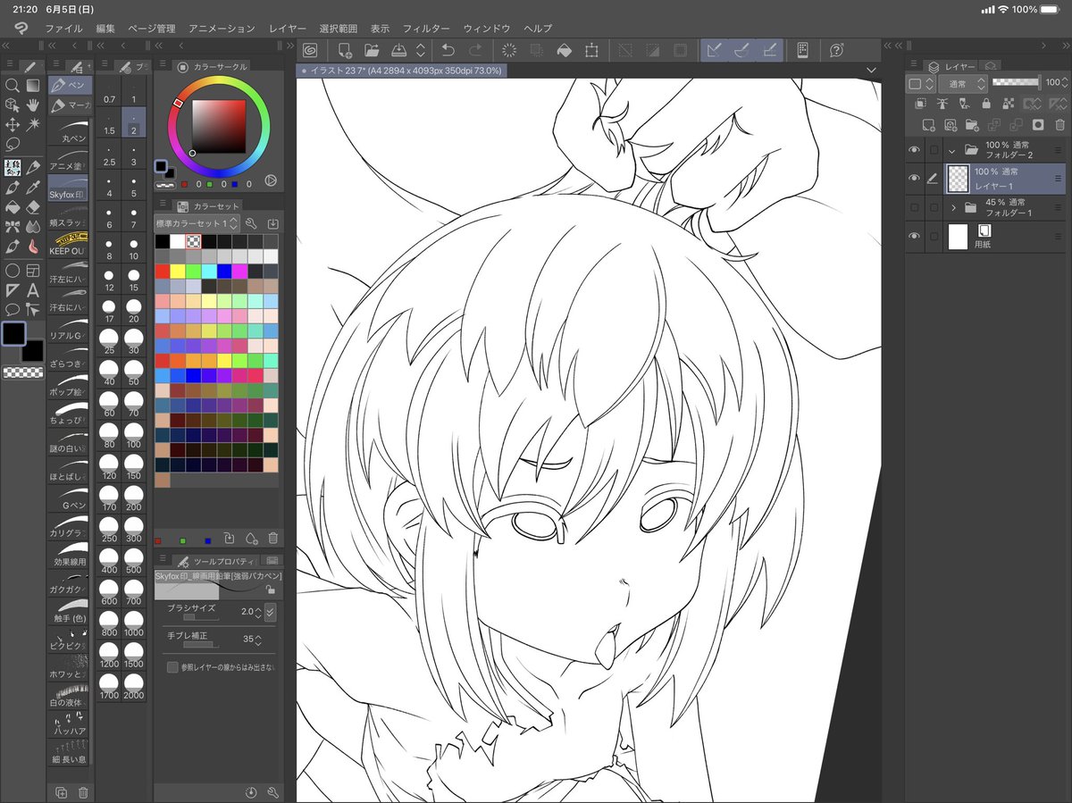1072x803 pixels.
Task: Select the Eraser tool
Action: pyautogui.click(x=35, y=209)
